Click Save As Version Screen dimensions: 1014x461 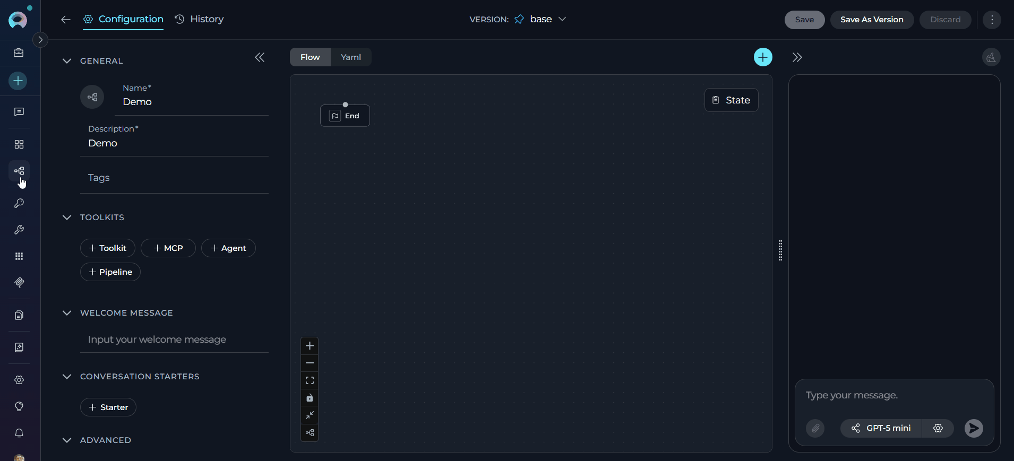coord(872,20)
